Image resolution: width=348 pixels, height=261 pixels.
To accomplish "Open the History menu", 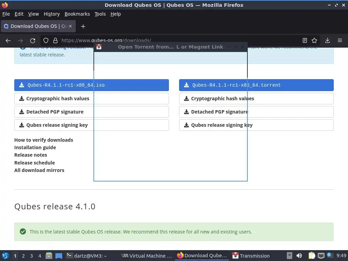I will click(52, 14).
